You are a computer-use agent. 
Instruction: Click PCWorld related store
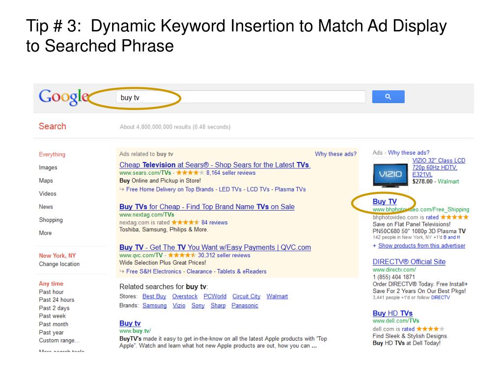[215, 296]
